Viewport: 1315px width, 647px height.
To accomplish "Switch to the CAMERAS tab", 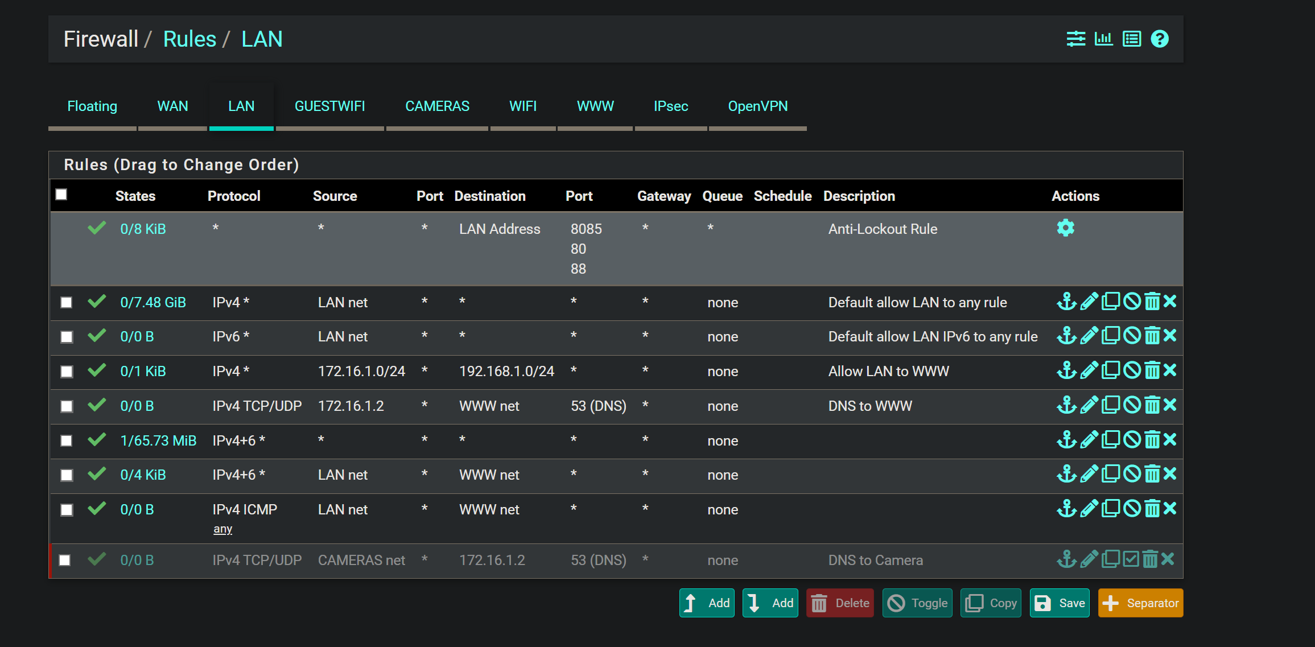I will (x=437, y=106).
